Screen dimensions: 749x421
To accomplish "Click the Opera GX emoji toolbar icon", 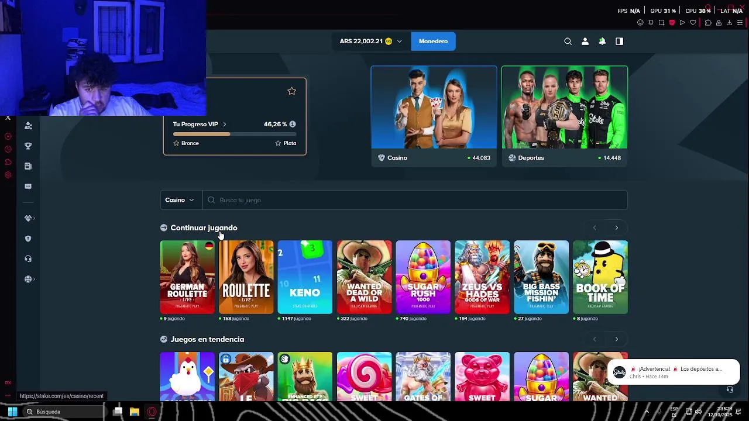I will pyautogui.click(x=640, y=22).
